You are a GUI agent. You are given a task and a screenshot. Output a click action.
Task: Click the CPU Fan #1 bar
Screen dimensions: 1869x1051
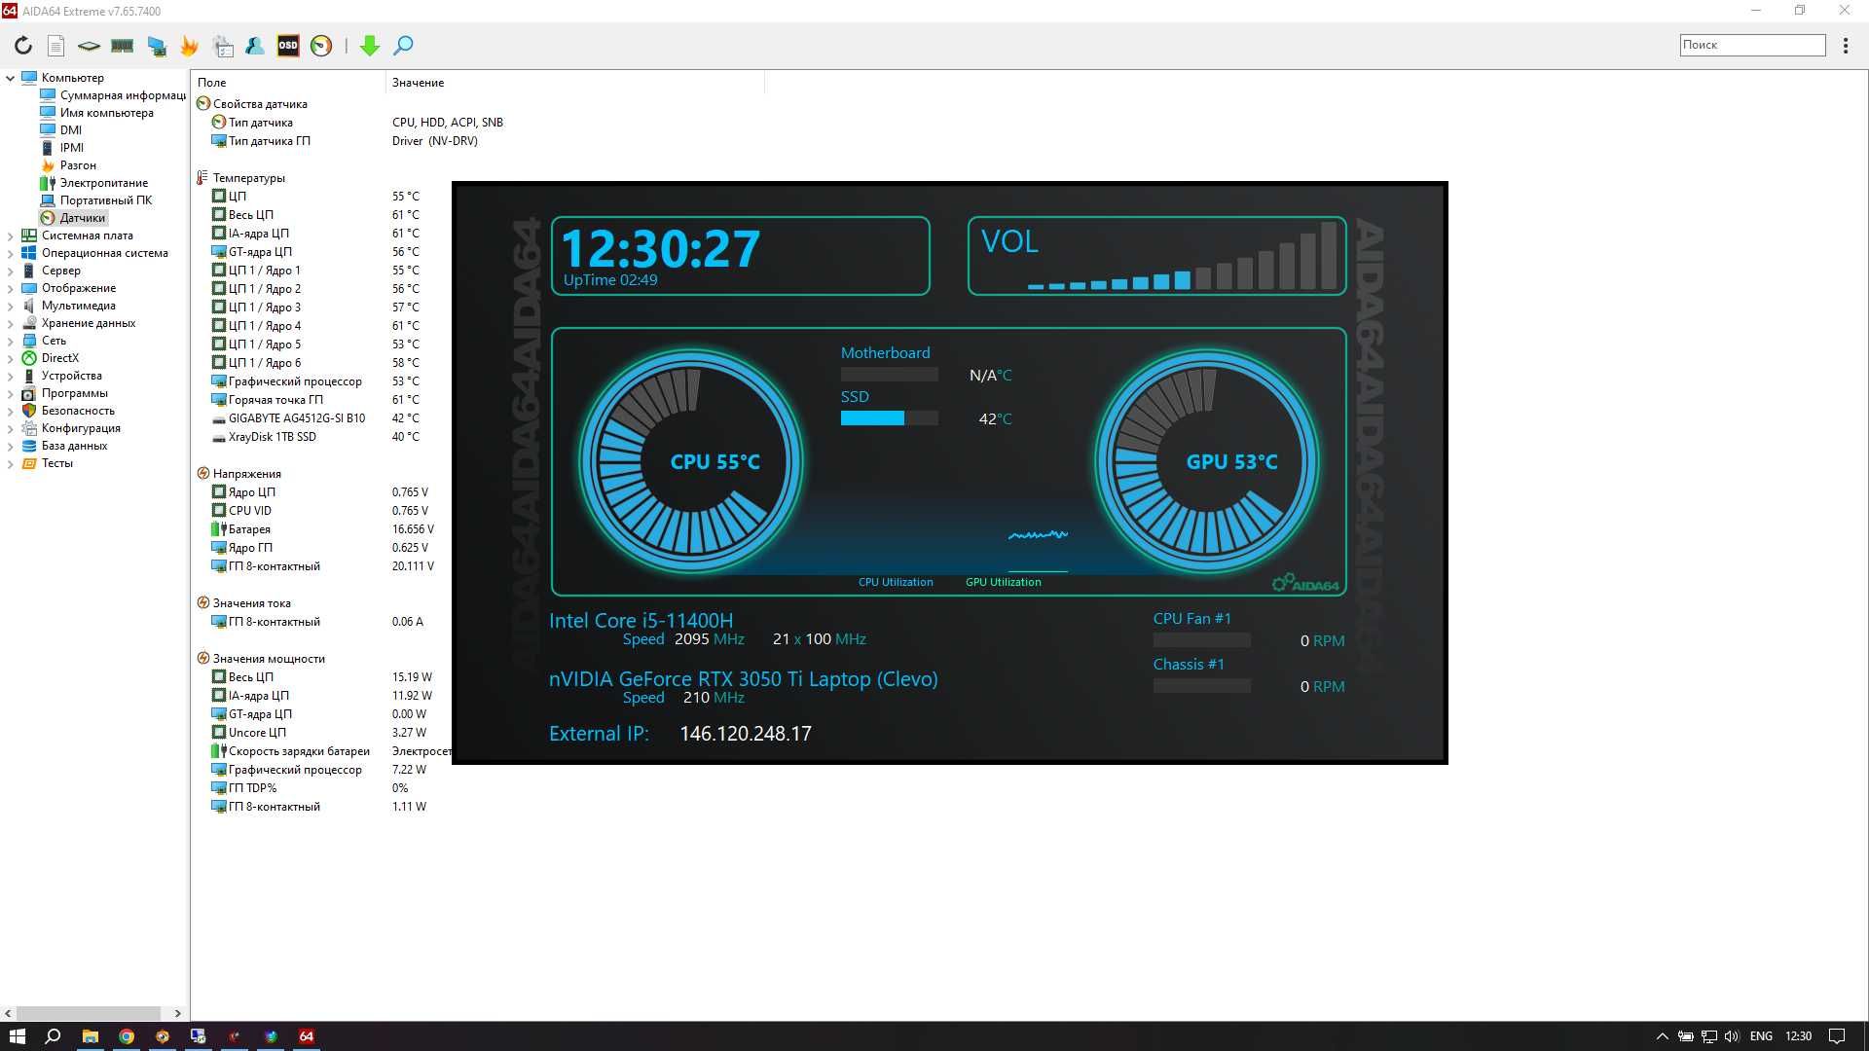pyautogui.click(x=1202, y=640)
